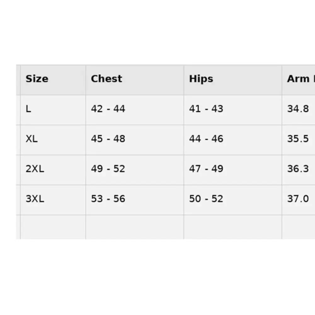Select the L size cell
Viewport: 315px width, 315px height.
(x=28, y=109)
